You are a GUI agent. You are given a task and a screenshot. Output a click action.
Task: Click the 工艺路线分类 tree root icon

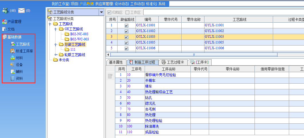pos(50,19)
